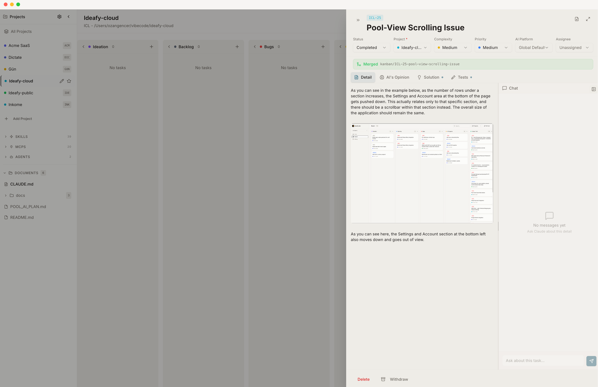Screen dimensions: 598x387
Task: Expand the task panel to fullscreen
Action: tap(588, 19)
